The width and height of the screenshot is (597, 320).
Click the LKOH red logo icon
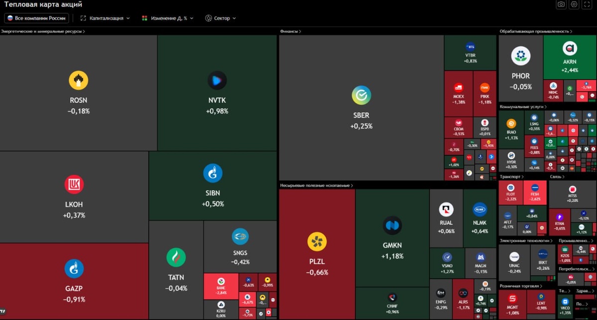point(74,185)
